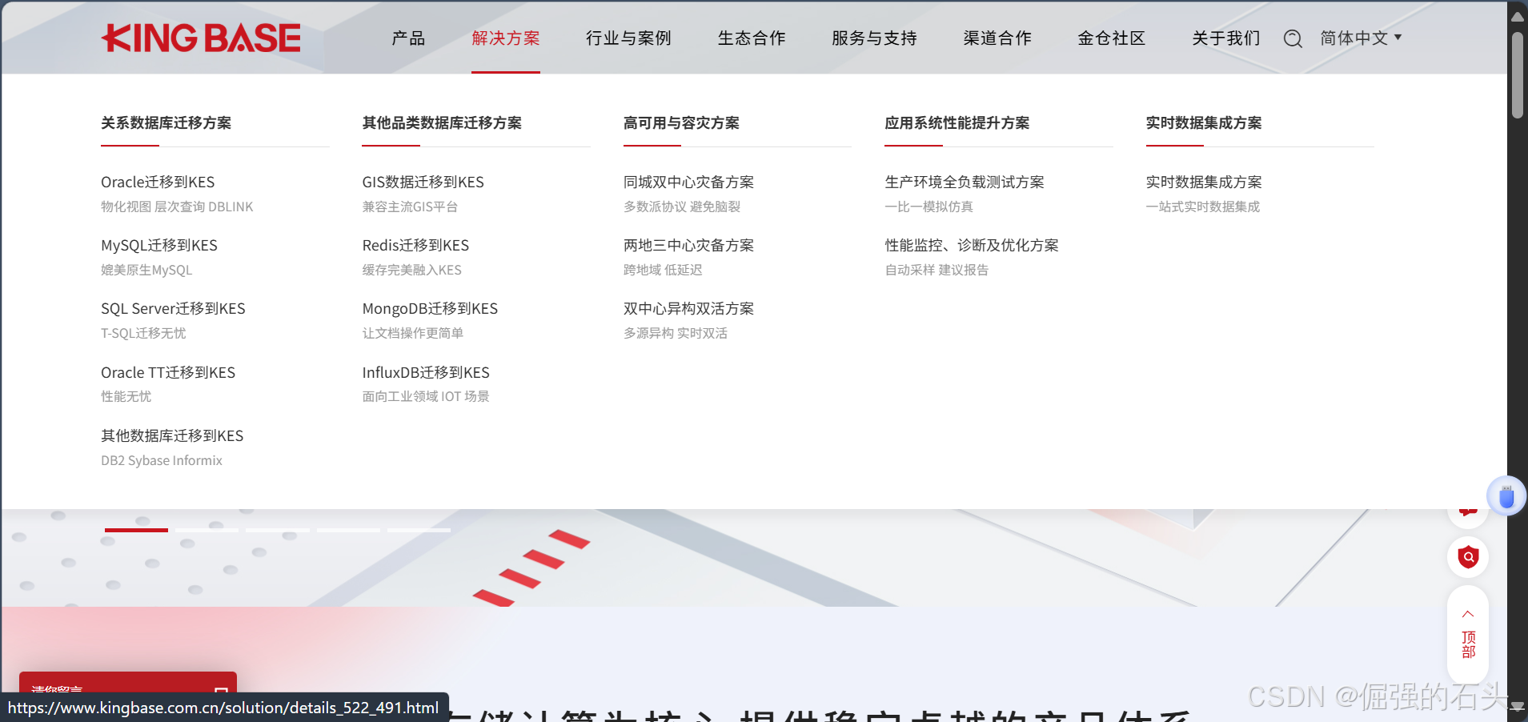Click the page vertical scrollbar thumb

[1518, 75]
